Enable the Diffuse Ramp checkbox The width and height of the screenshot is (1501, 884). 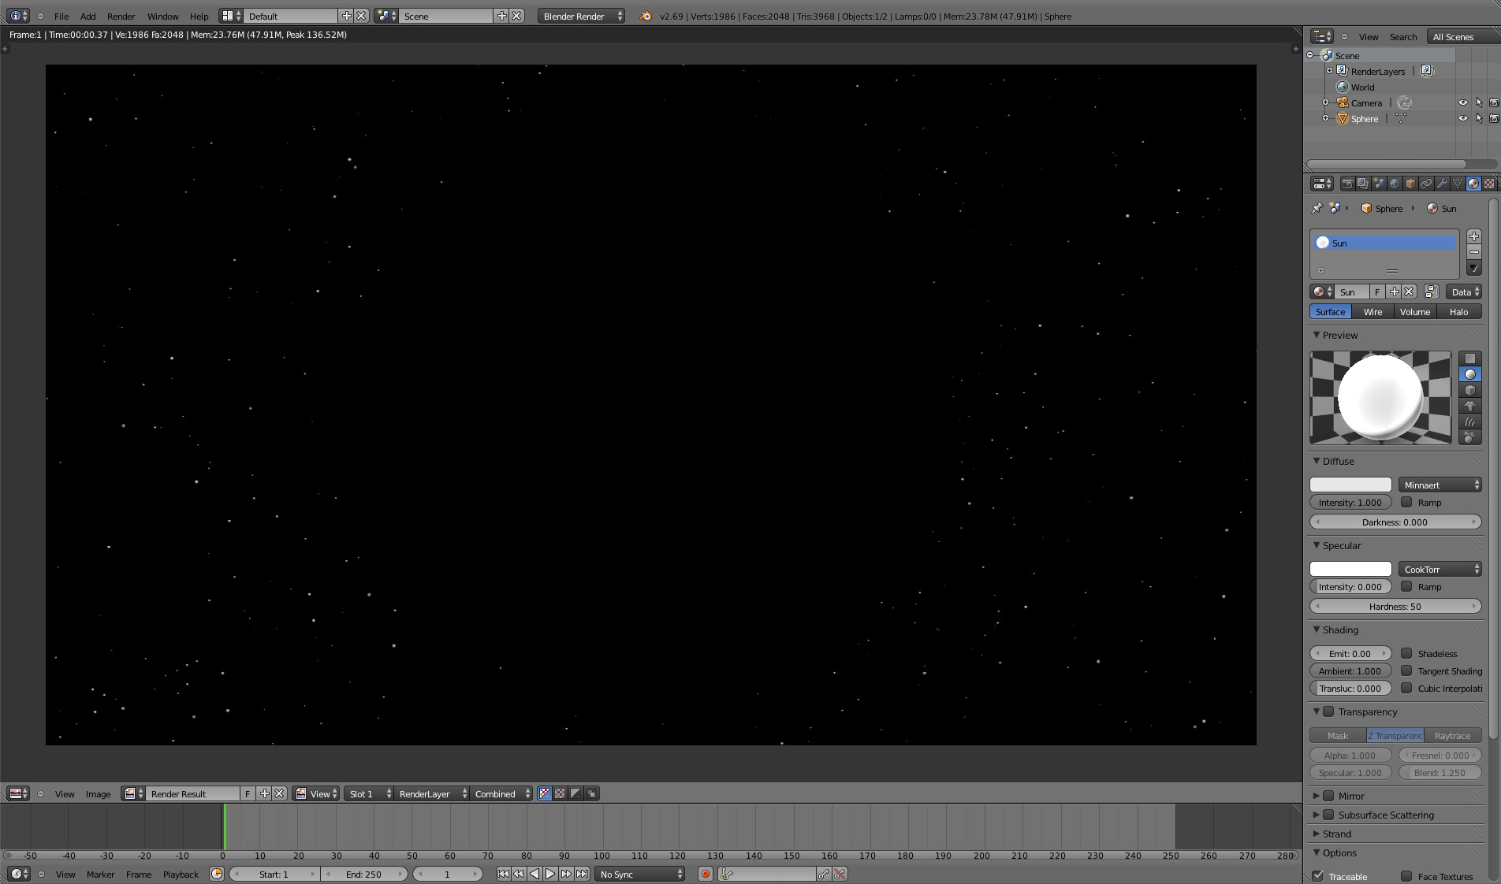tap(1406, 502)
